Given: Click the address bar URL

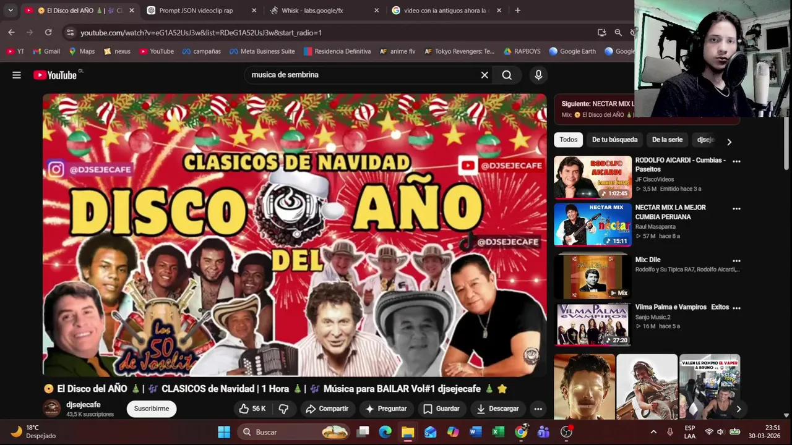Looking at the screenshot, I should coord(201,32).
